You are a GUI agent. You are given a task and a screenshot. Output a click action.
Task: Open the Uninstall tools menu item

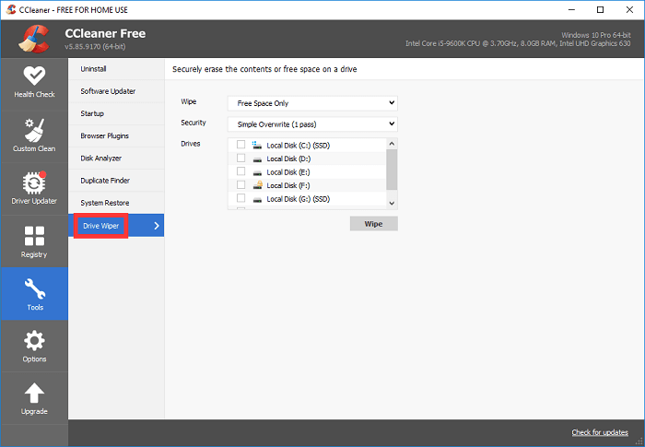[x=94, y=69]
